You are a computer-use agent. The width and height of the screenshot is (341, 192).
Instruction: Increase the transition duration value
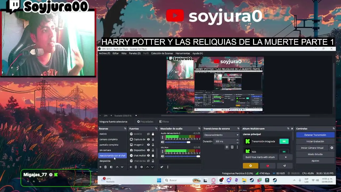(237, 140)
